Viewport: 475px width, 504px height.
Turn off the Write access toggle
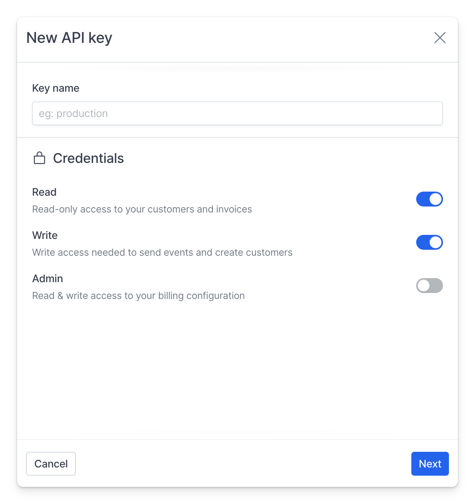[x=430, y=242]
